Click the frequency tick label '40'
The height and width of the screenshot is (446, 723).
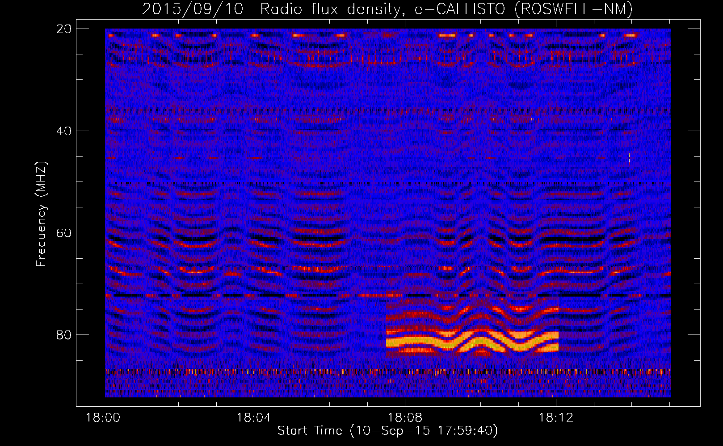tap(64, 131)
